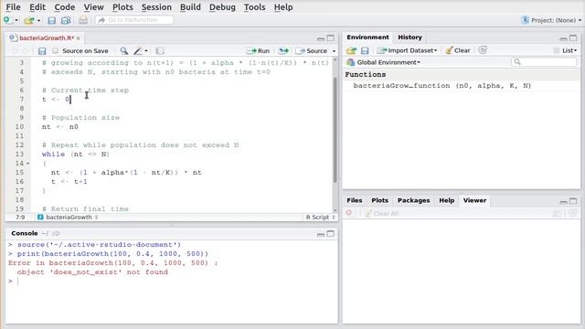Click the Clear workspace broom button
Screen dimensions: 585x329
click(x=458, y=50)
